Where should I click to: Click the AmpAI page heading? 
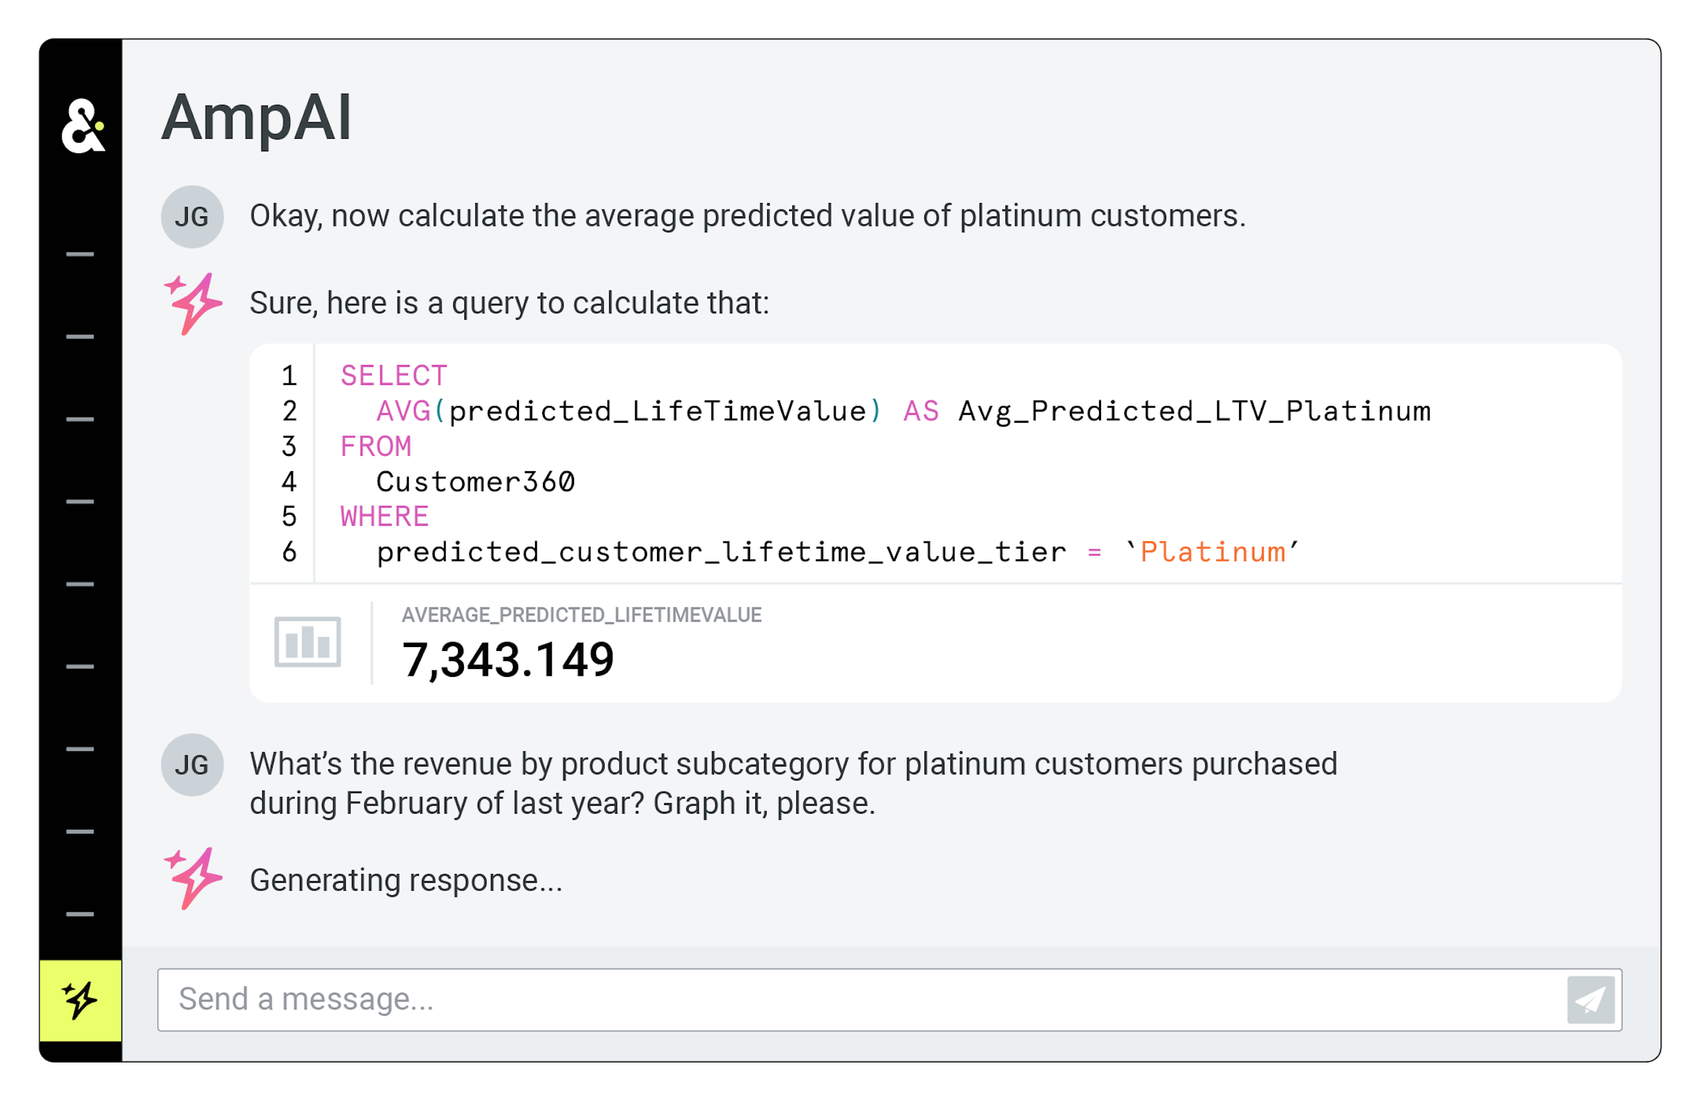pyautogui.click(x=256, y=118)
